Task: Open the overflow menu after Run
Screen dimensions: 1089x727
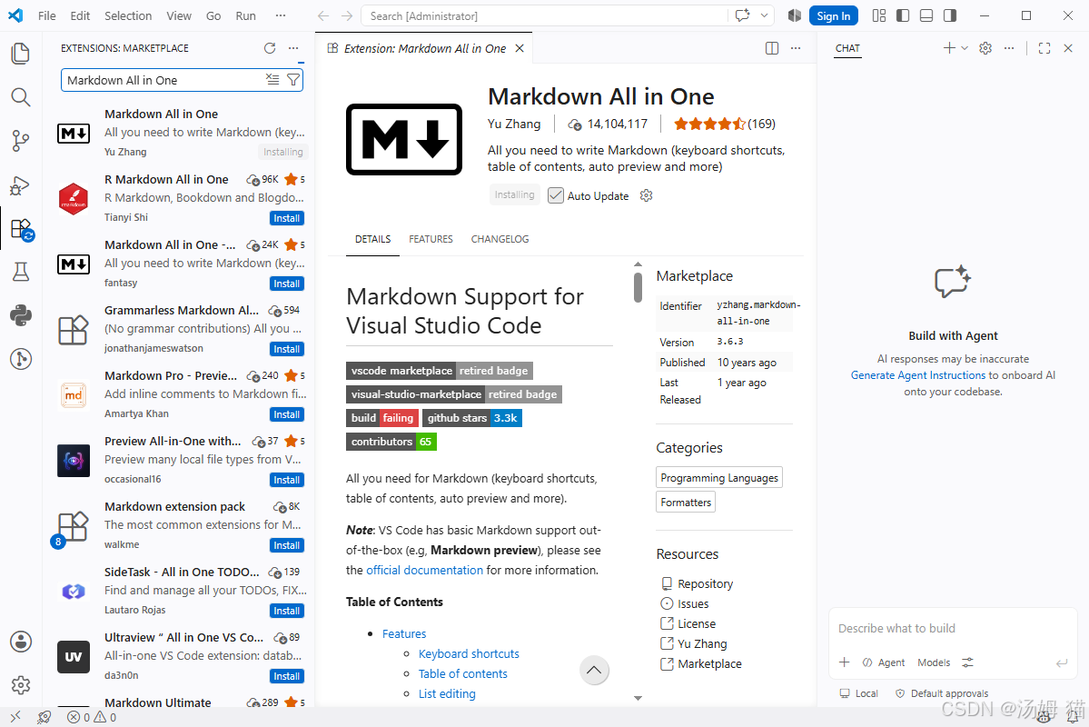Action: (280, 15)
